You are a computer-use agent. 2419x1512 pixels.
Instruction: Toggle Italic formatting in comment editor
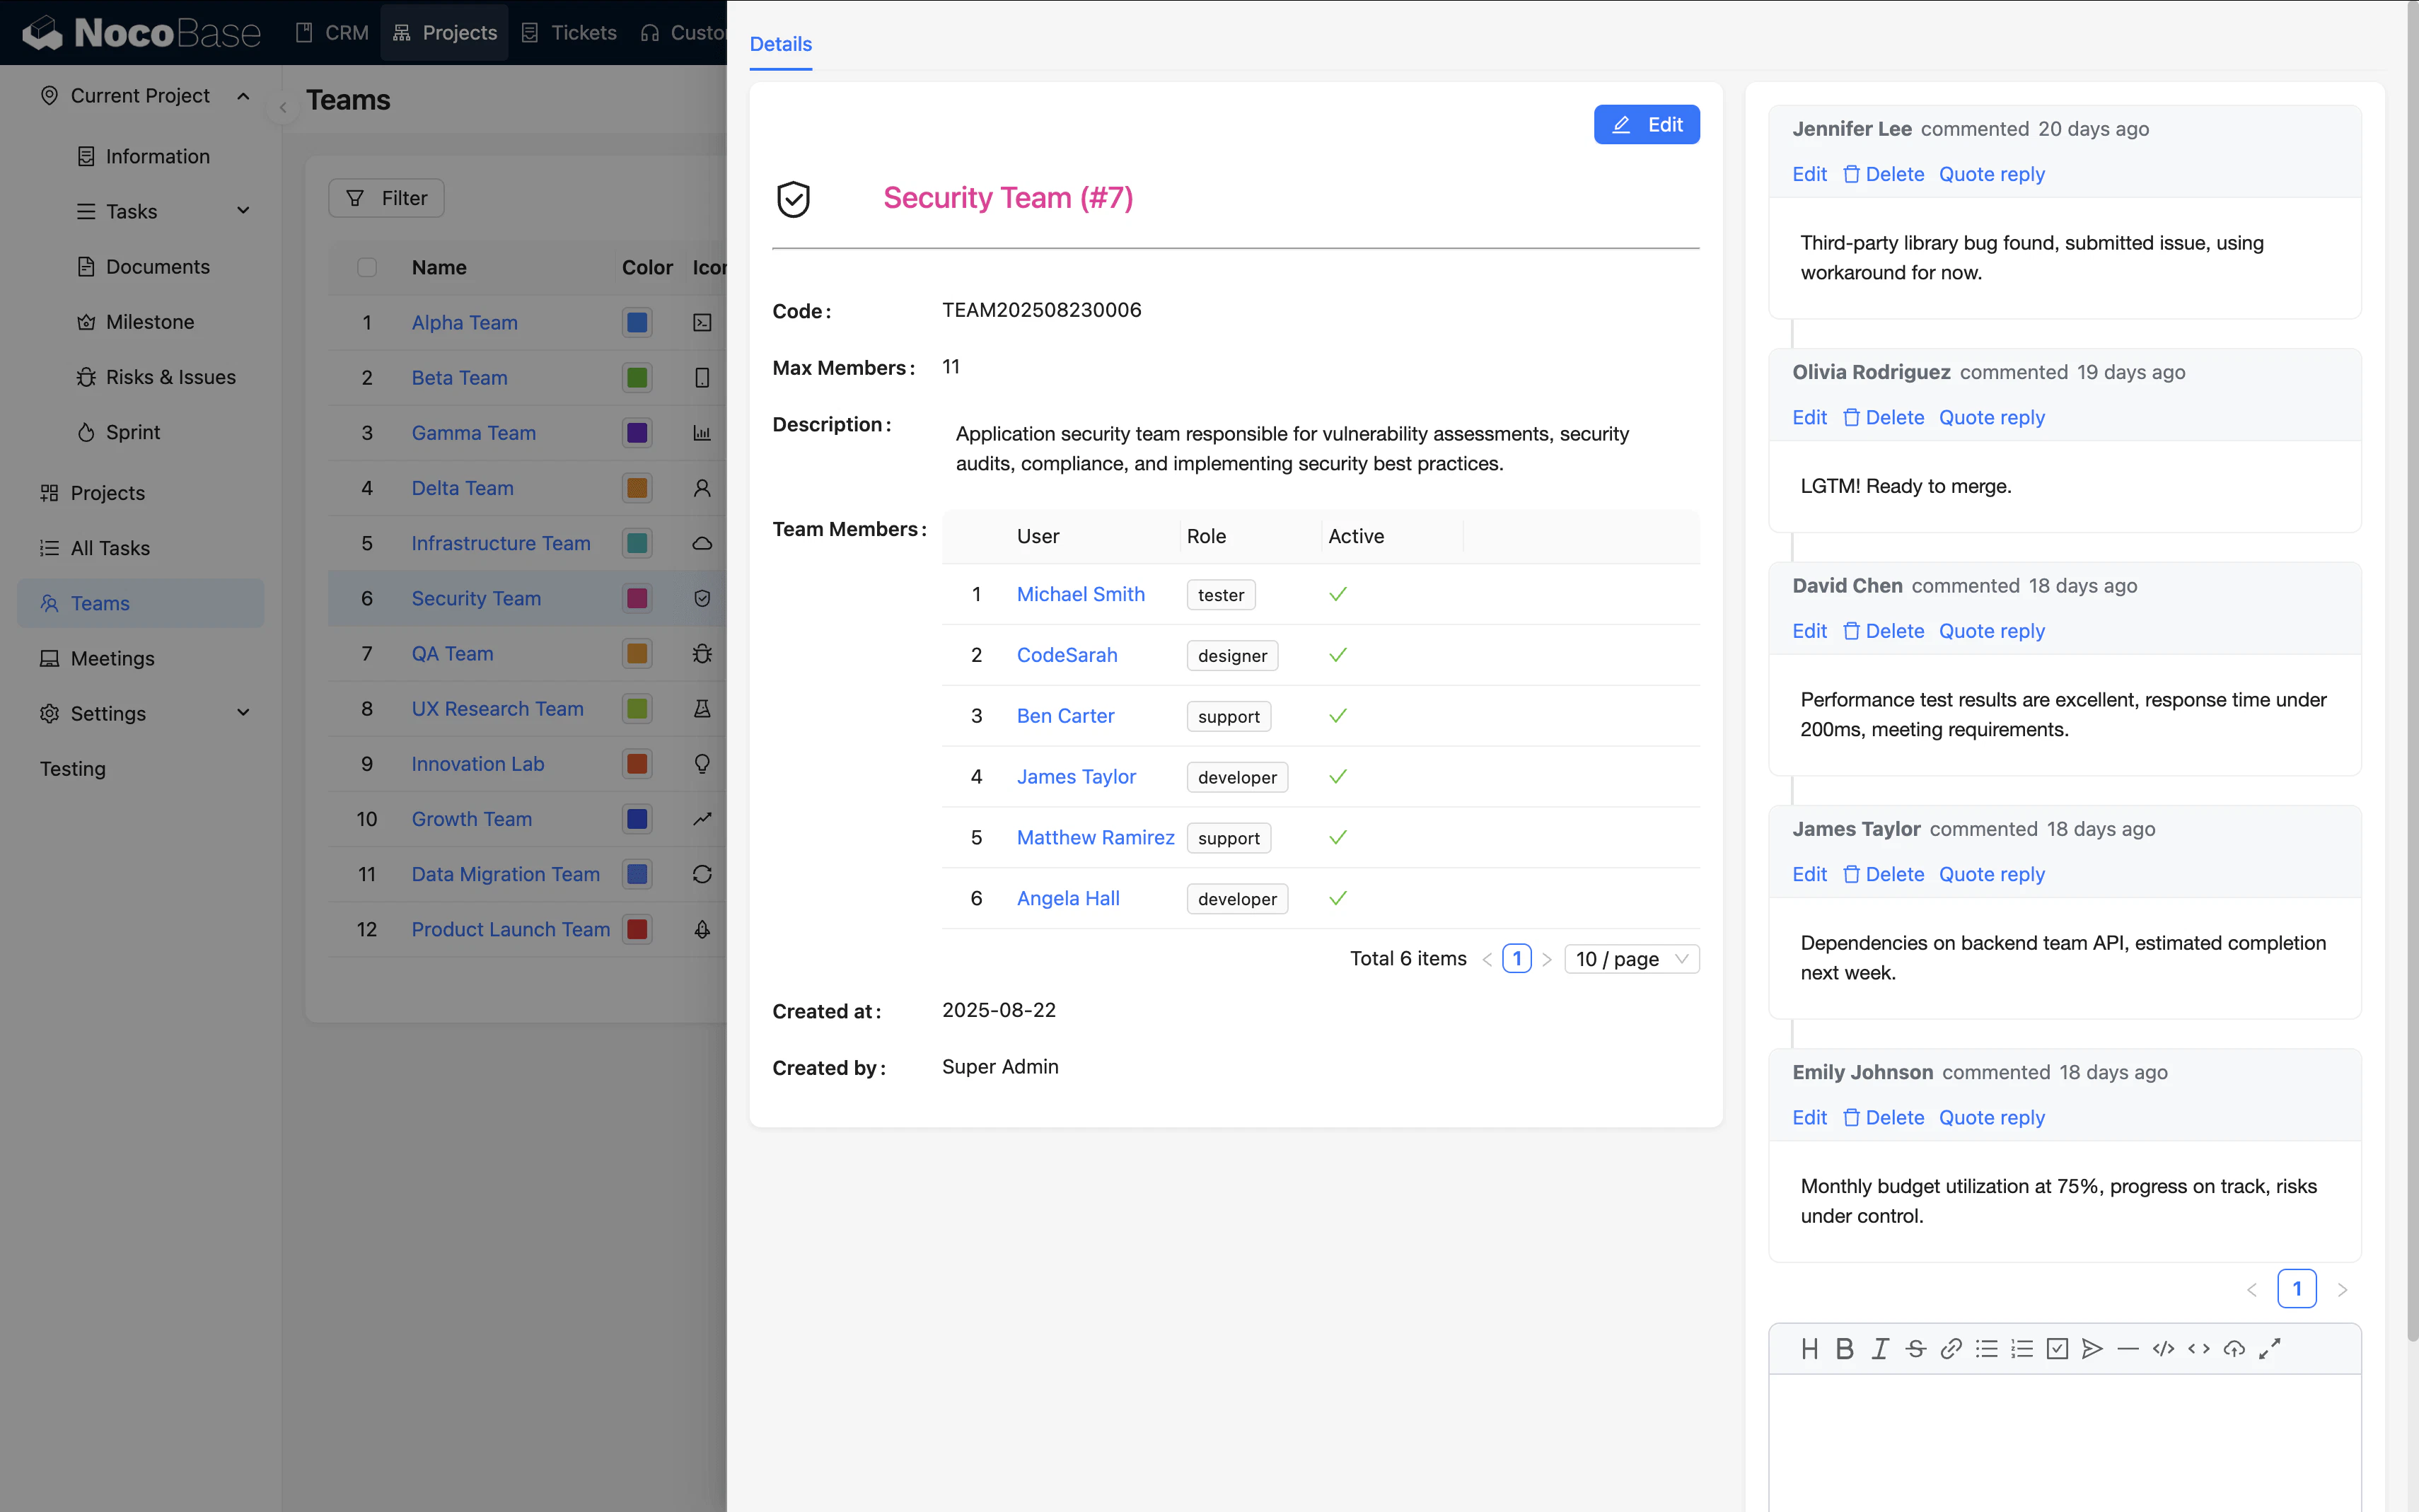click(1880, 1349)
